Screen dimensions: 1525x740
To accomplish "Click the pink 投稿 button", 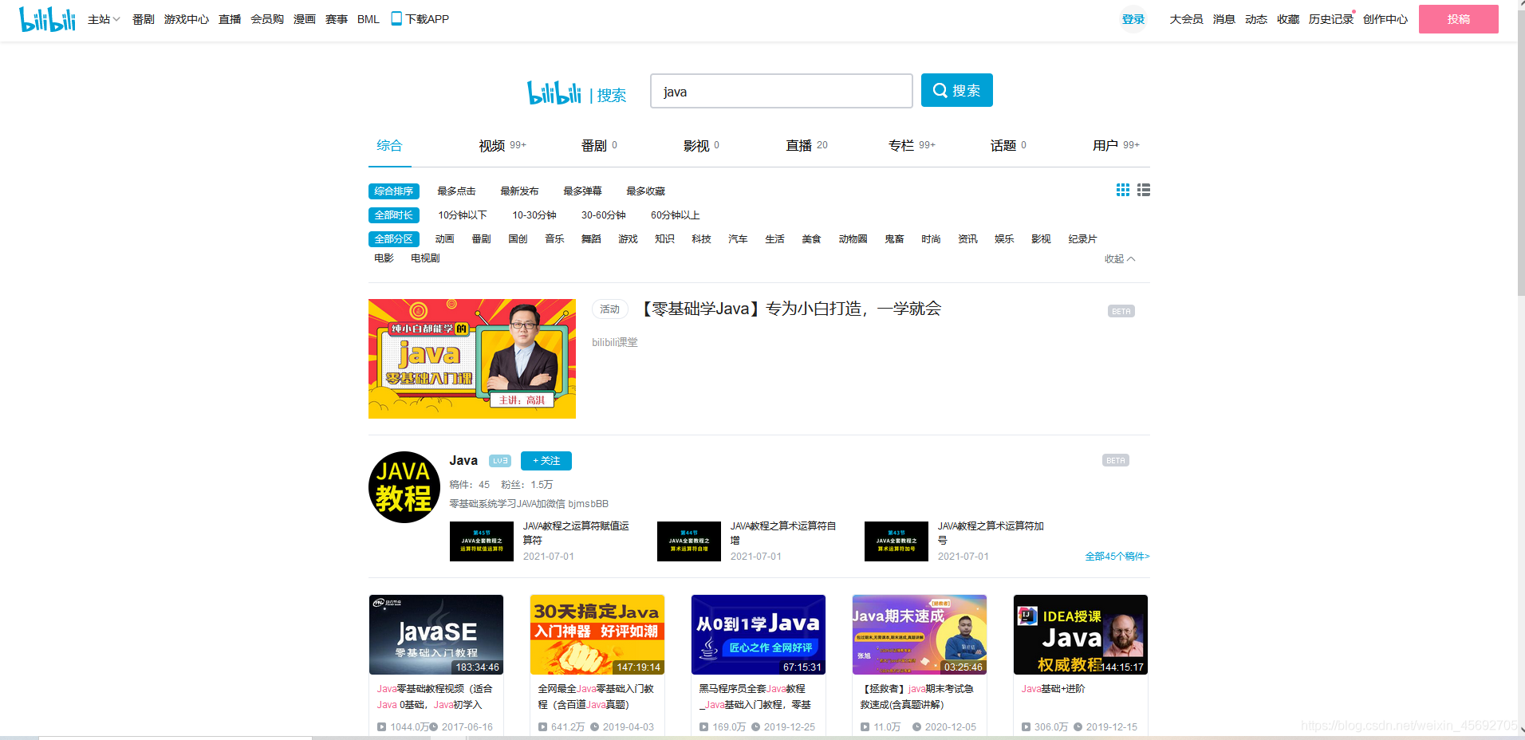I will (1458, 19).
